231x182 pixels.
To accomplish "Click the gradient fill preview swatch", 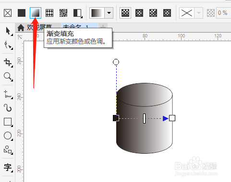I will (x=97, y=13).
